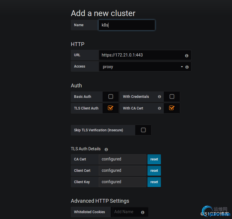This screenshot has width=232, height=219.
Task: Open the Access proxy dropdown
Action: (145, 67)
